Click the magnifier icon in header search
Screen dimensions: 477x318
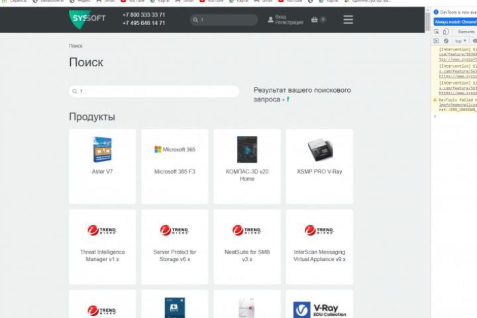[x=195, y=20]
